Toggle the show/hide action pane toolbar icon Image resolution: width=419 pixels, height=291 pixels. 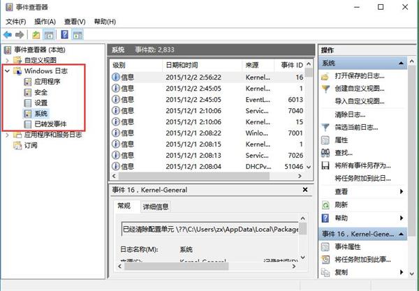point(78,35)
